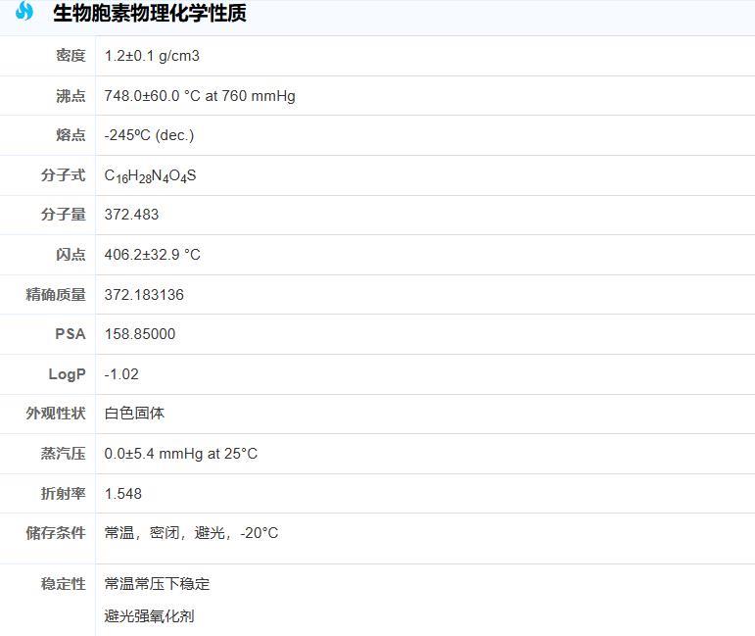Click the 蒸汽压 value 0.0±5.4 mmHg
The image size is (755, 636).
tap(181, 454)
